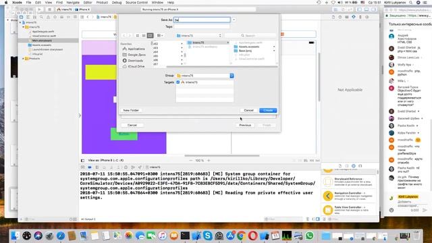Viewport: 432px width, 243px height.
Task: Click send arrow in the chat window
Action: [x=425, y=210]
